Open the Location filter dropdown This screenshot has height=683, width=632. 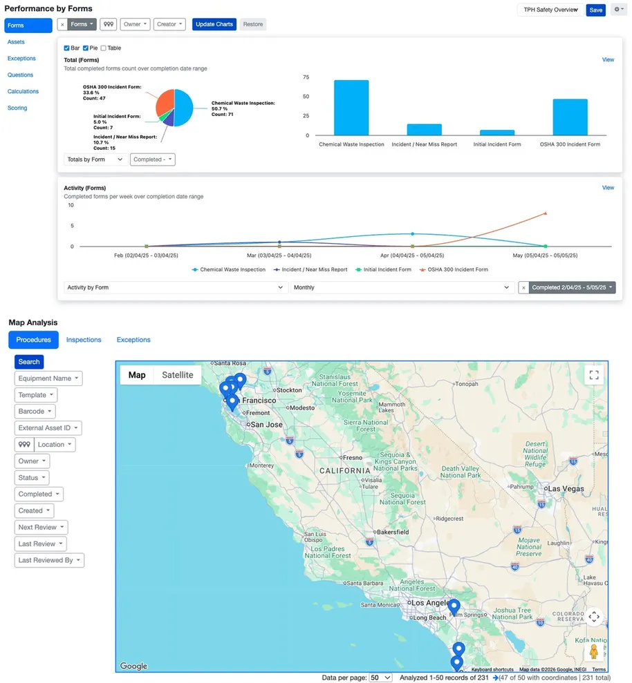pyautogui.click(x=55, y=444)
